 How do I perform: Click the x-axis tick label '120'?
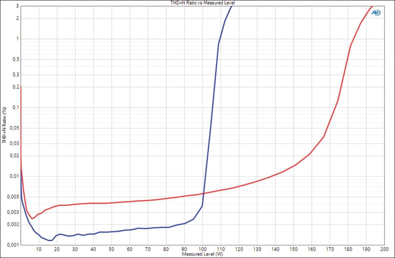click(239, 249)
